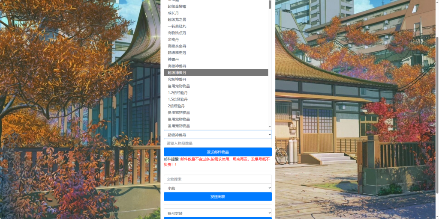
Task: Choose the 1.2倍经验丹 option
Action: 216,93
